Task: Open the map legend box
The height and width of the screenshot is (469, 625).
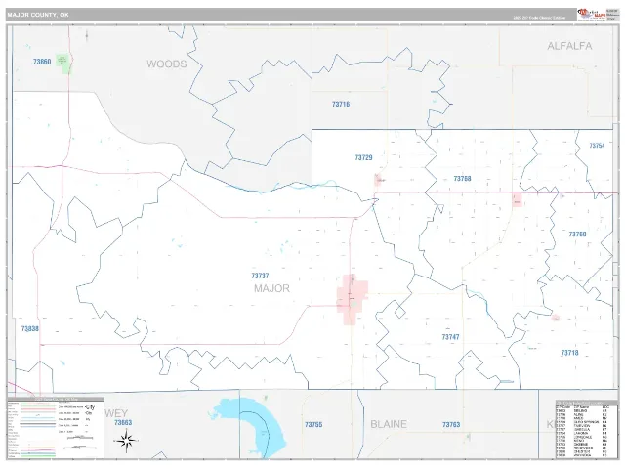Action: point(56,428)
